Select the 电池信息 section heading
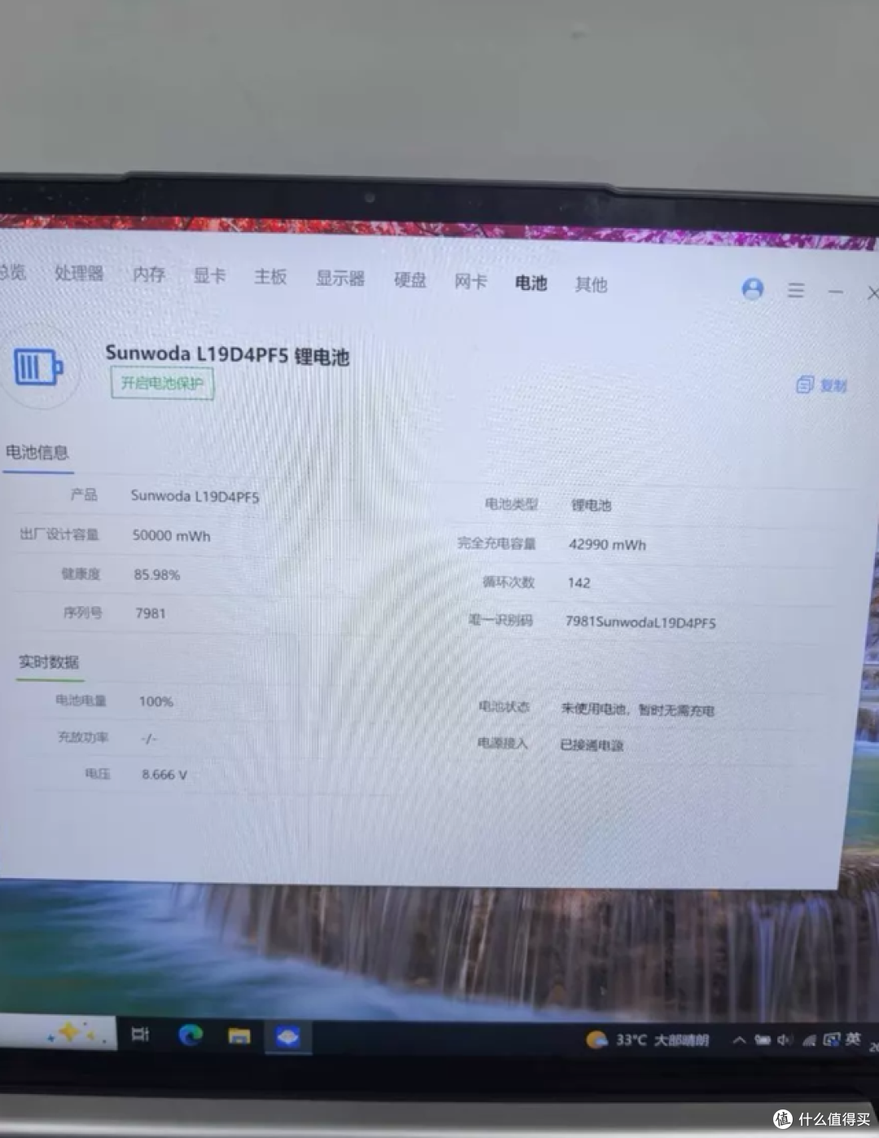Screen dimensions: 879x1138 [37, 452]
